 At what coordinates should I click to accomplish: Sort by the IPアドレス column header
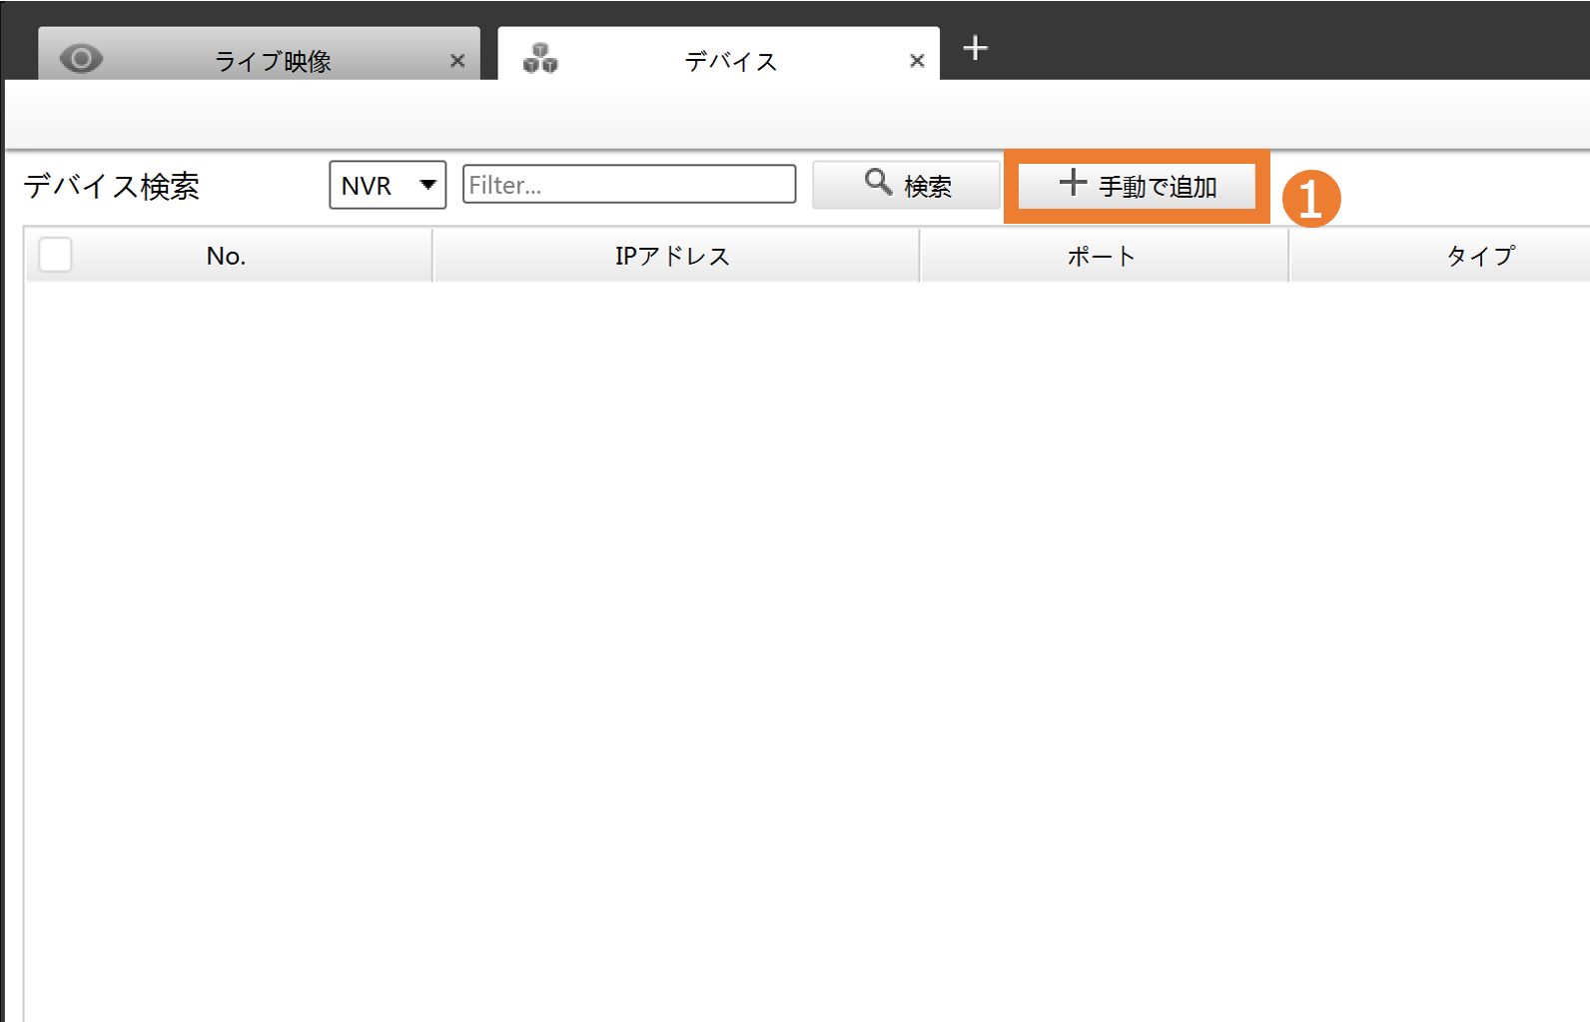675,256
